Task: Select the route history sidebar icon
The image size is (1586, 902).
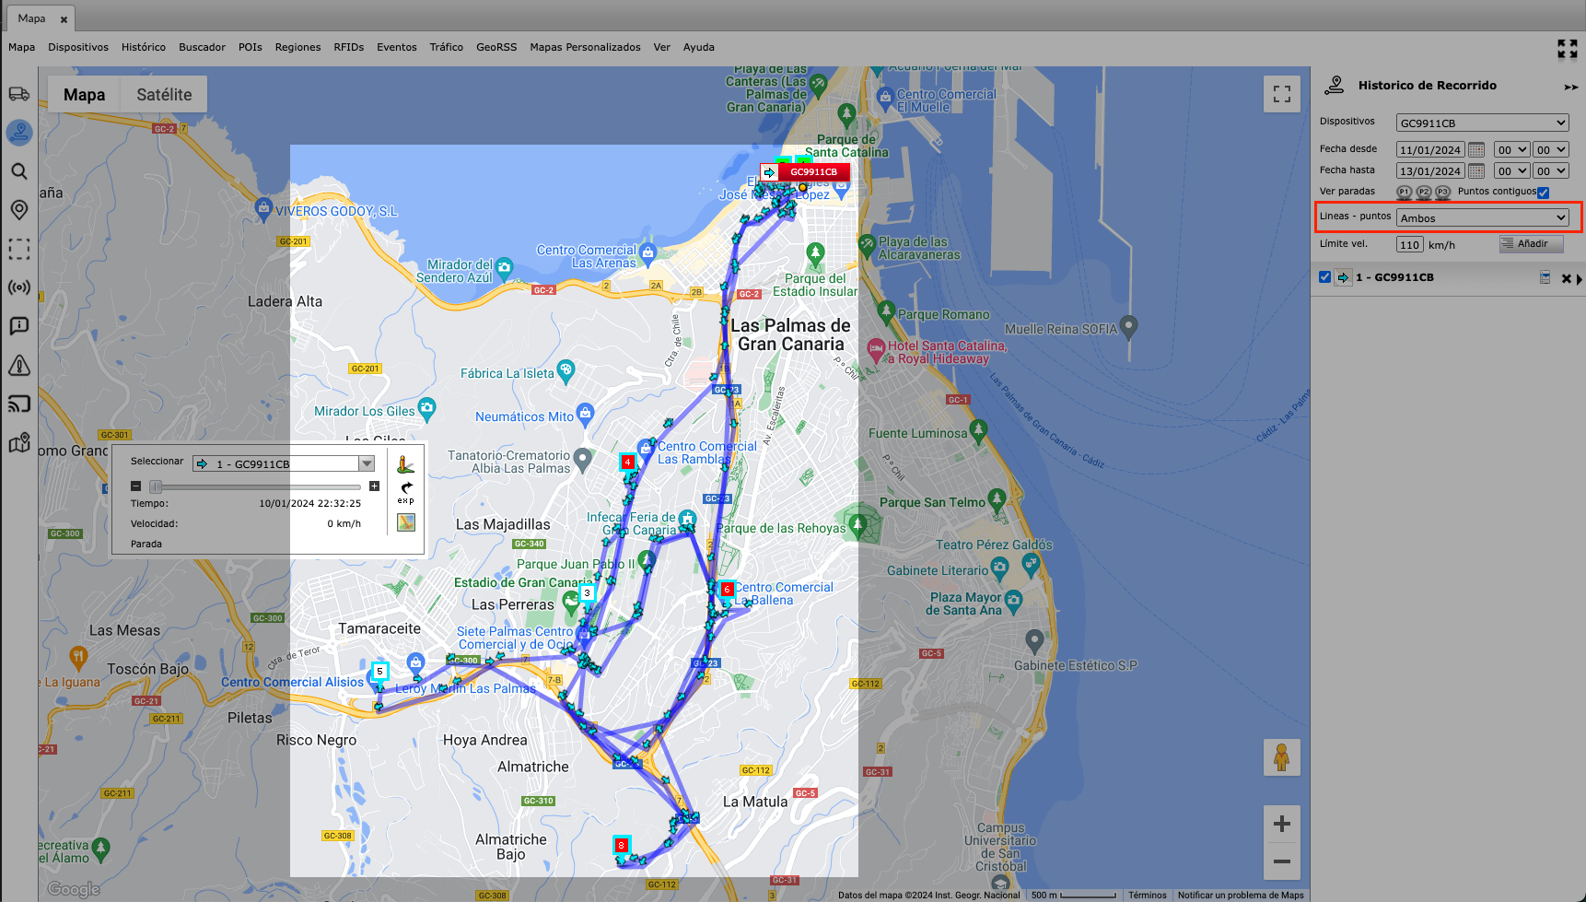Action: click(19, 133)
